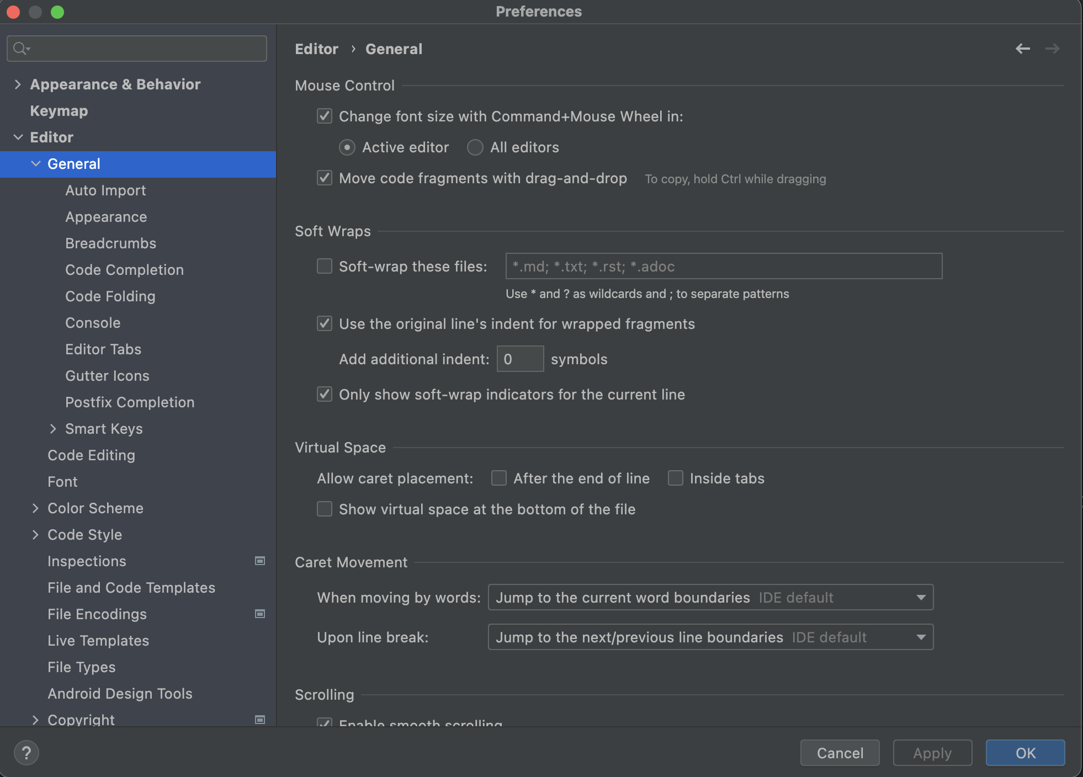This screenshot has height=777, width=1083.
Task: Open Code Completion settings page
Action: click(x=124, y=270)
